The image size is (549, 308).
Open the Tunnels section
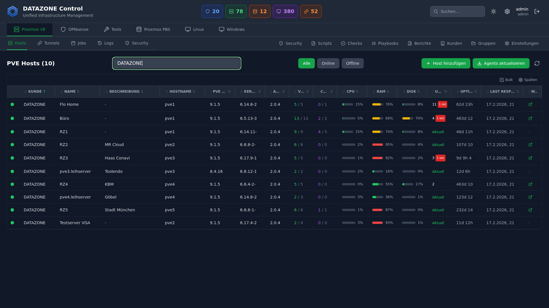(48, 43)
